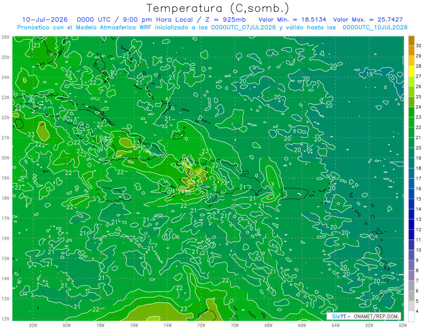
Task: Click the longitude axis label '72W'
Action: click(x=201, y=325)
